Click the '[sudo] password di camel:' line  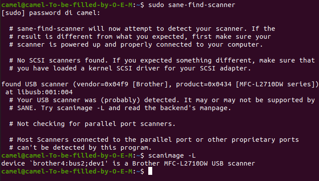(51, 13)
